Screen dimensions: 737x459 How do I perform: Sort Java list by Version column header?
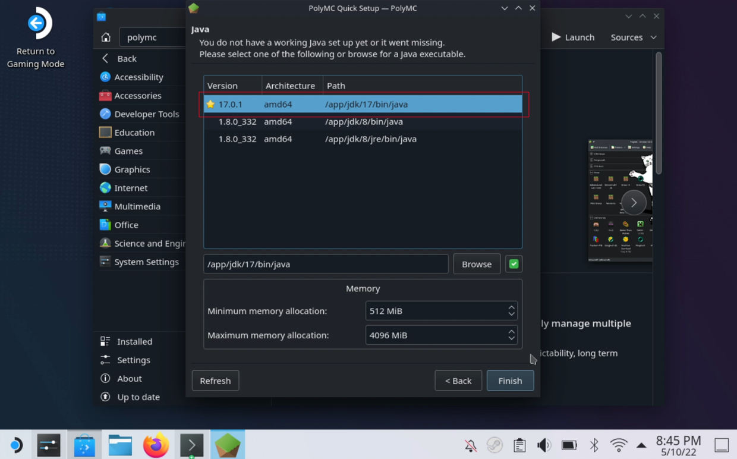tap(232, 86)
